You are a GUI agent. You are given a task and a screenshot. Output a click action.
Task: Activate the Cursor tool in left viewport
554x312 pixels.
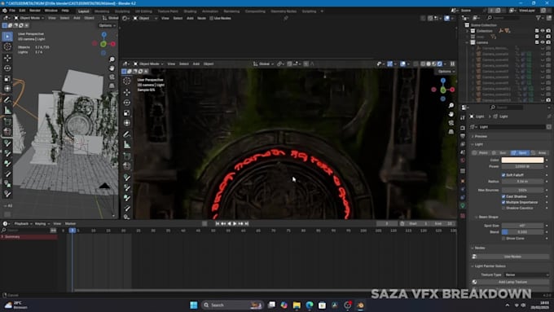[x=7, y=46]
